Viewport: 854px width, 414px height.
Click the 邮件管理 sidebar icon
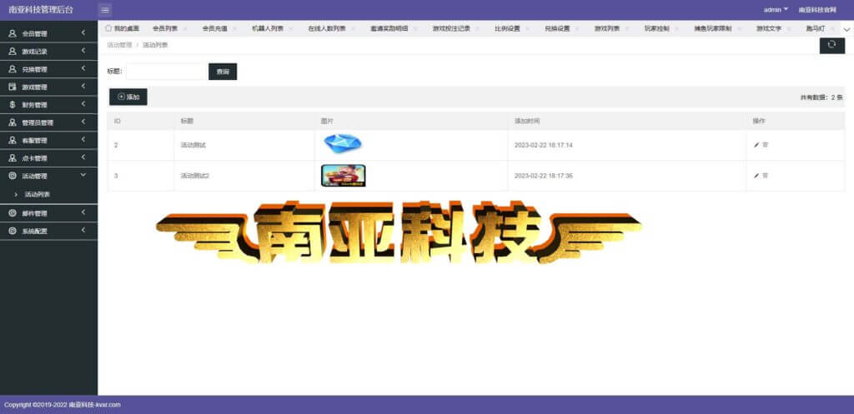click(x=13, y=213)
